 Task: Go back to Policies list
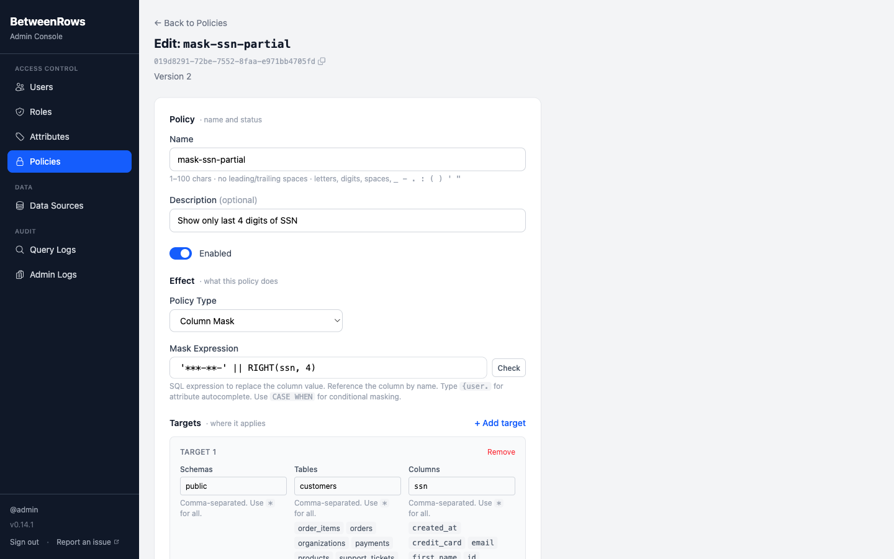coord(191,23)
